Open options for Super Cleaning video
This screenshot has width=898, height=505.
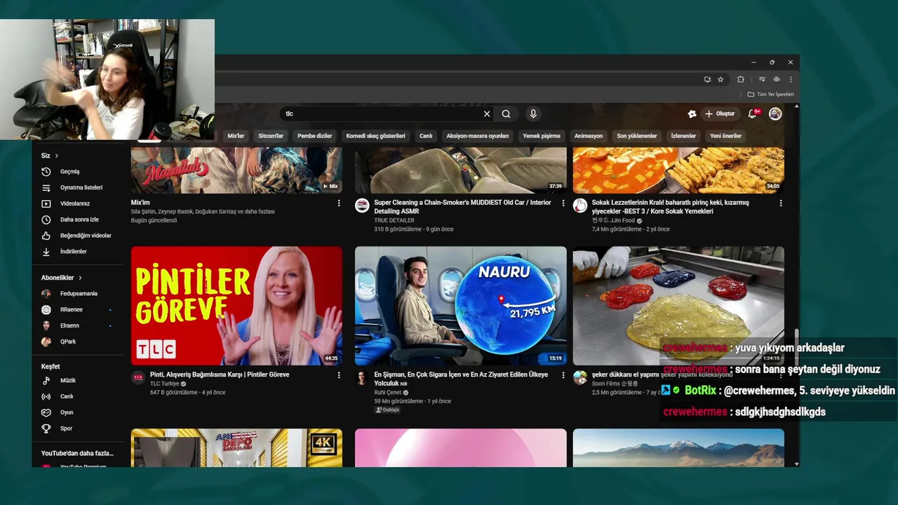point(563,203)
